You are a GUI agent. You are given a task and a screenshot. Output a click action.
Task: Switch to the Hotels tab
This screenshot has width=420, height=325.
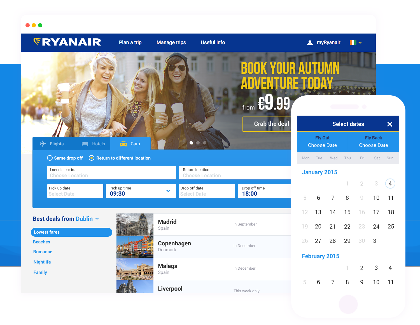tap(93, 144)
